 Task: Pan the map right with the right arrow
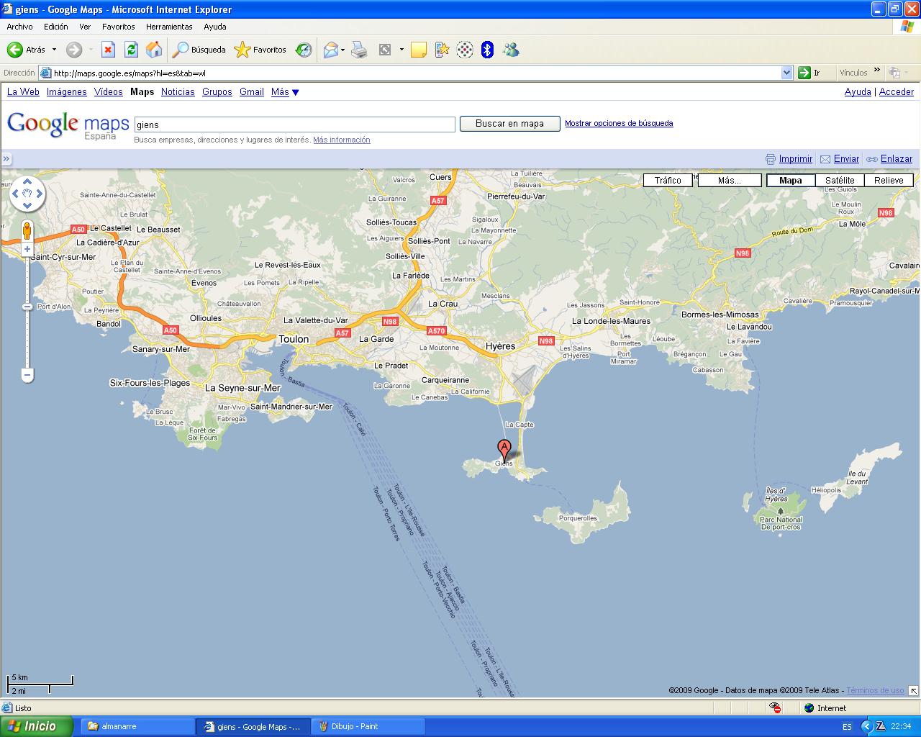coord(40,194)
